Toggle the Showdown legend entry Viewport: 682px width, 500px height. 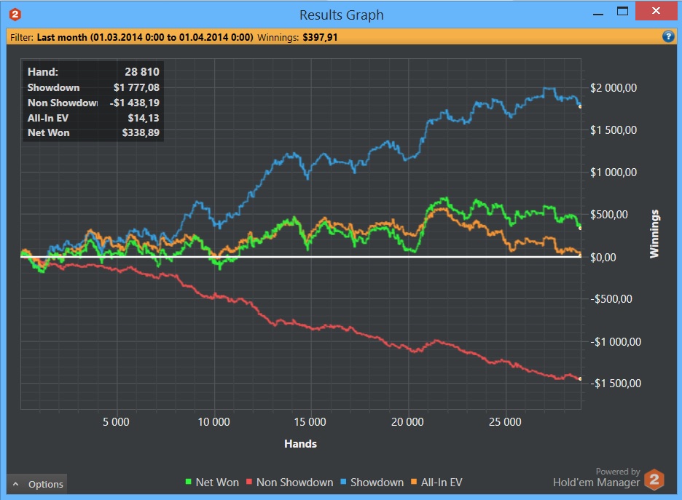point(372,483)
